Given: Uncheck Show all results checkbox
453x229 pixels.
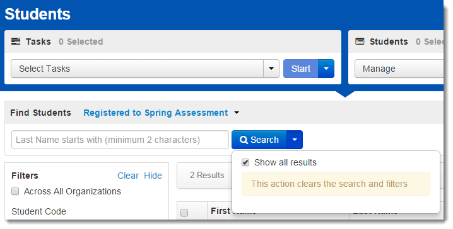Looking at the screenshot, I should [x=245, y=162].
